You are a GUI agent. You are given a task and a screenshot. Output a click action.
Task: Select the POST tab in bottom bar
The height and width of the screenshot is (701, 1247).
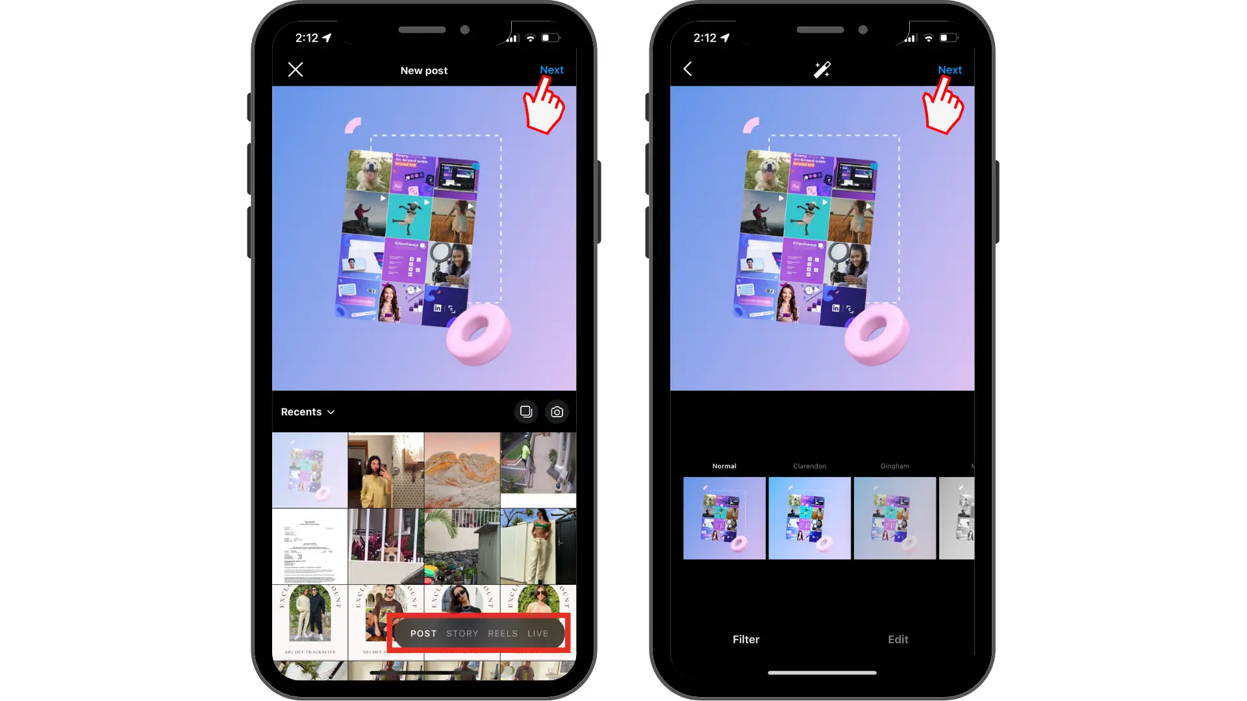pos(423,633)
